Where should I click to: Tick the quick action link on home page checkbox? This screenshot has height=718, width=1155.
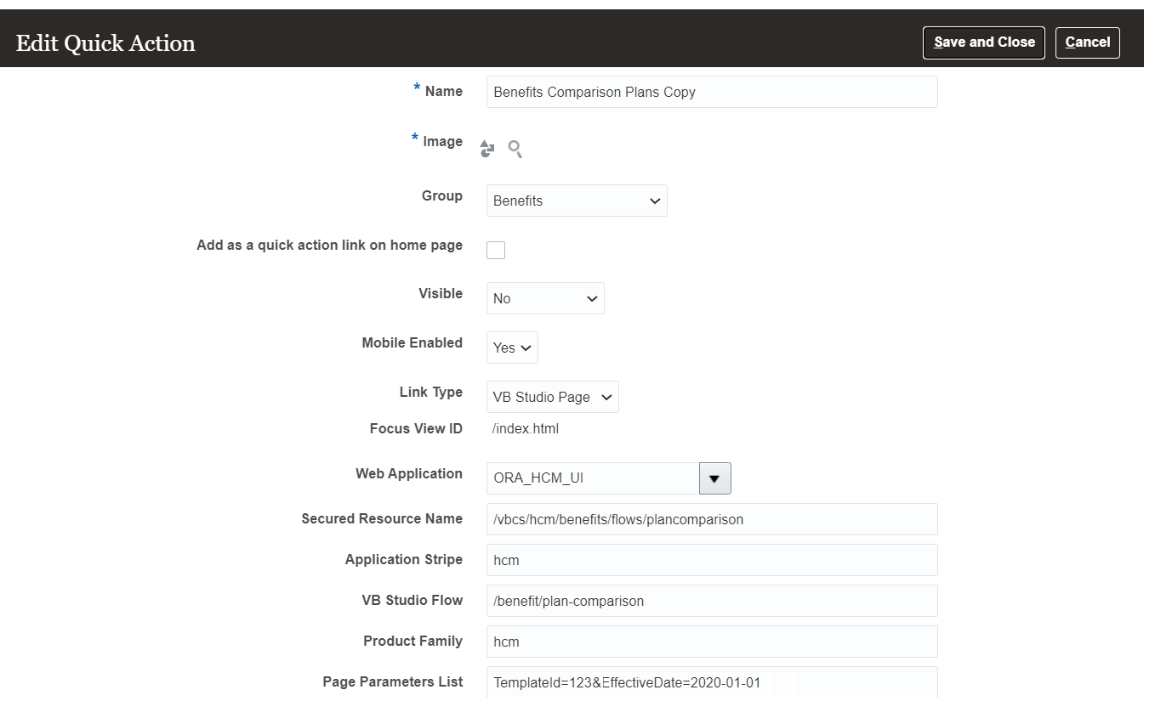point(496,250)
